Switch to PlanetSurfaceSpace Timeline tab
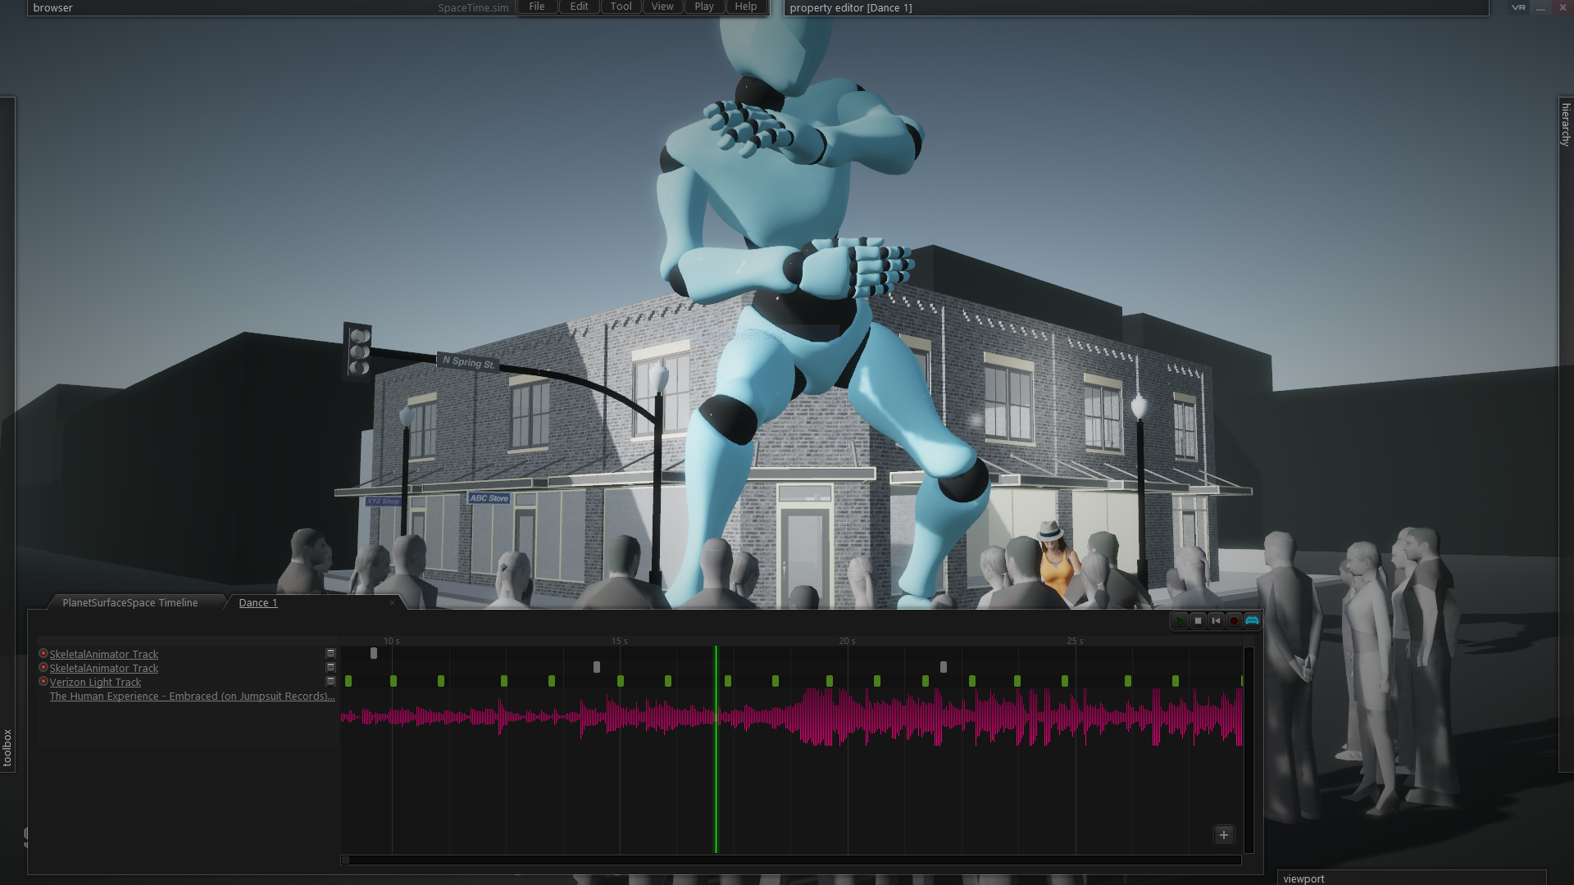 click(x=130, y=603)
